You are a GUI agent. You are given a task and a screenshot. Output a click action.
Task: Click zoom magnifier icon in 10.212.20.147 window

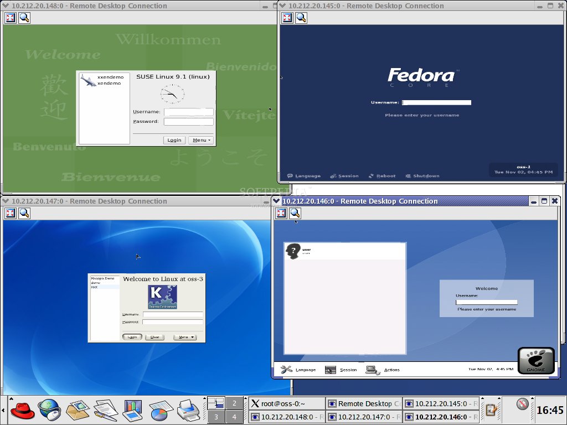pos(24,213)
